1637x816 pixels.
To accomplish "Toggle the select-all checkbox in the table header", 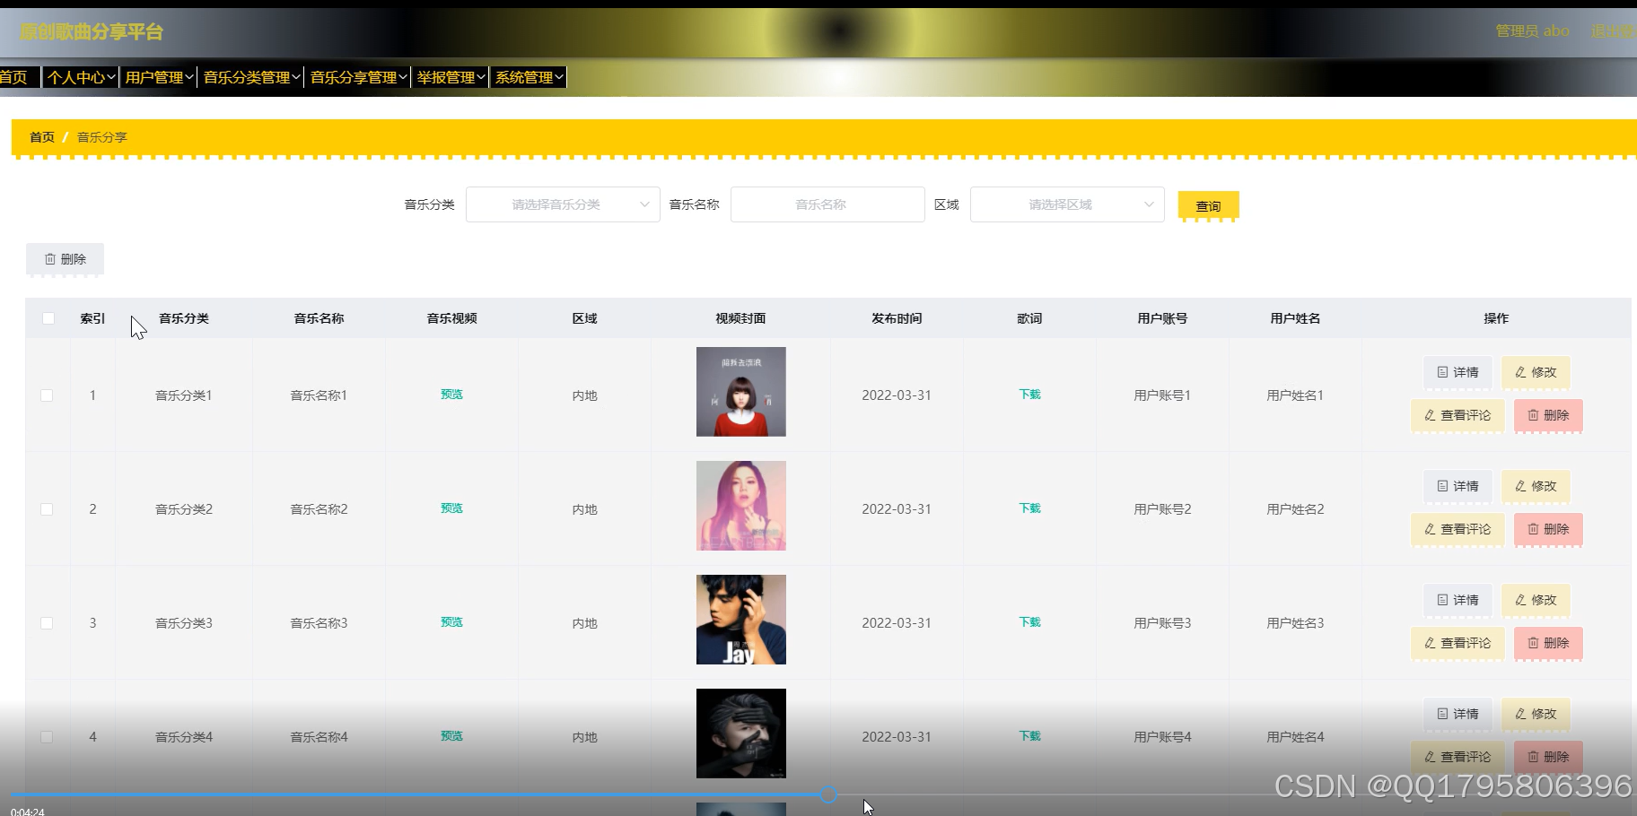I will (x=48, y=317).
